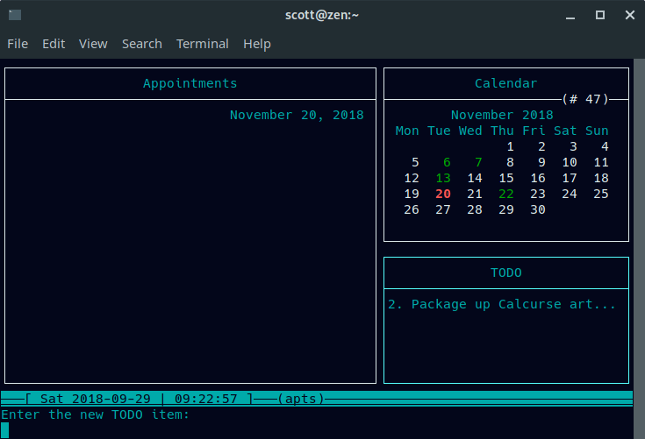645x439 pixels.
Task: Click date 30 in the calendar
Action: coord(538,209)
